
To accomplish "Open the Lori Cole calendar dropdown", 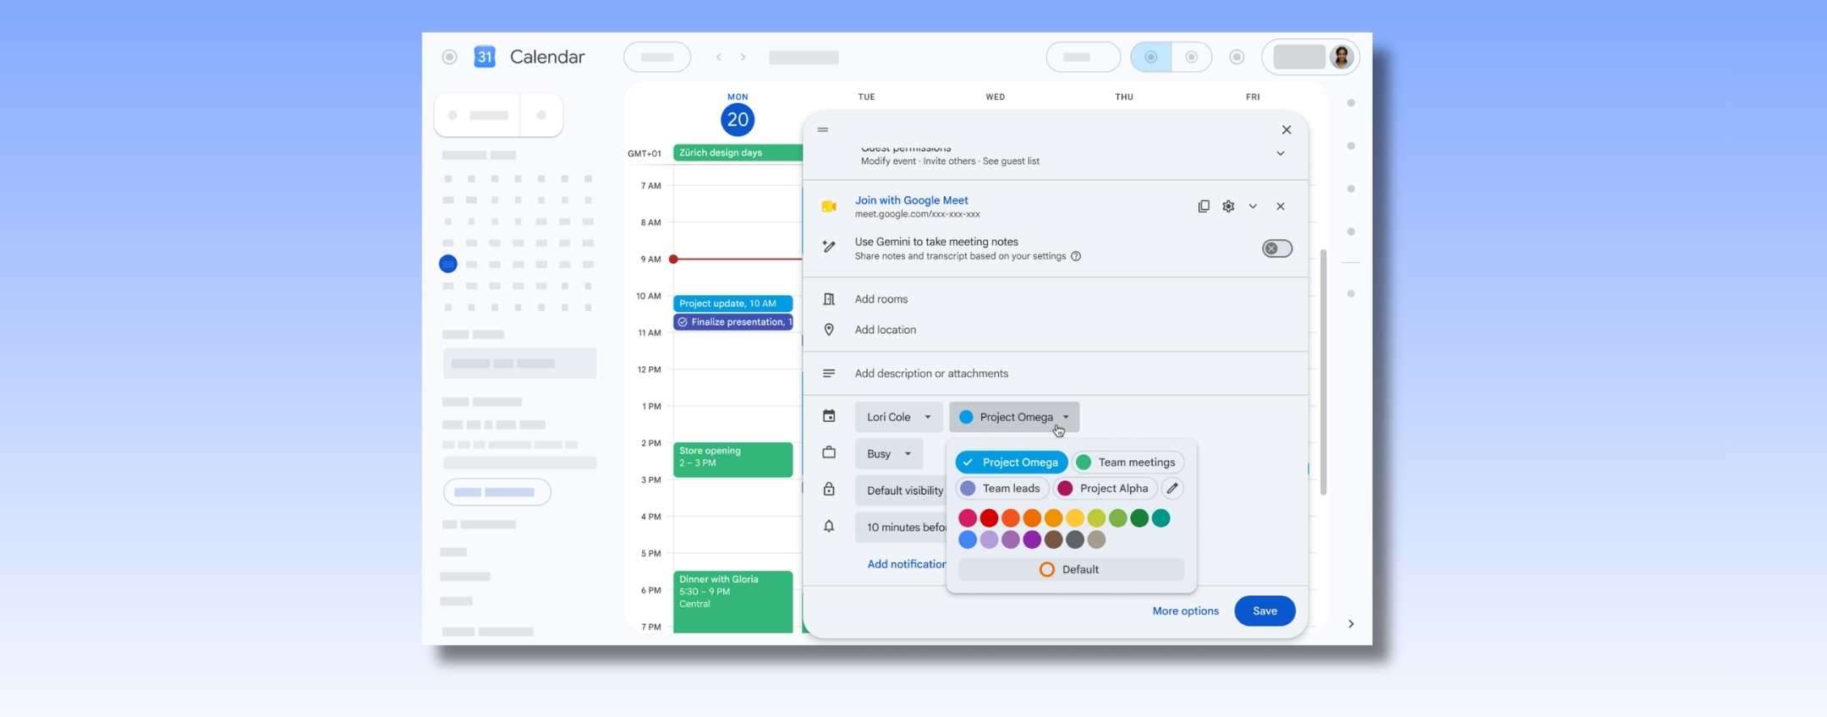I will 898,417.
